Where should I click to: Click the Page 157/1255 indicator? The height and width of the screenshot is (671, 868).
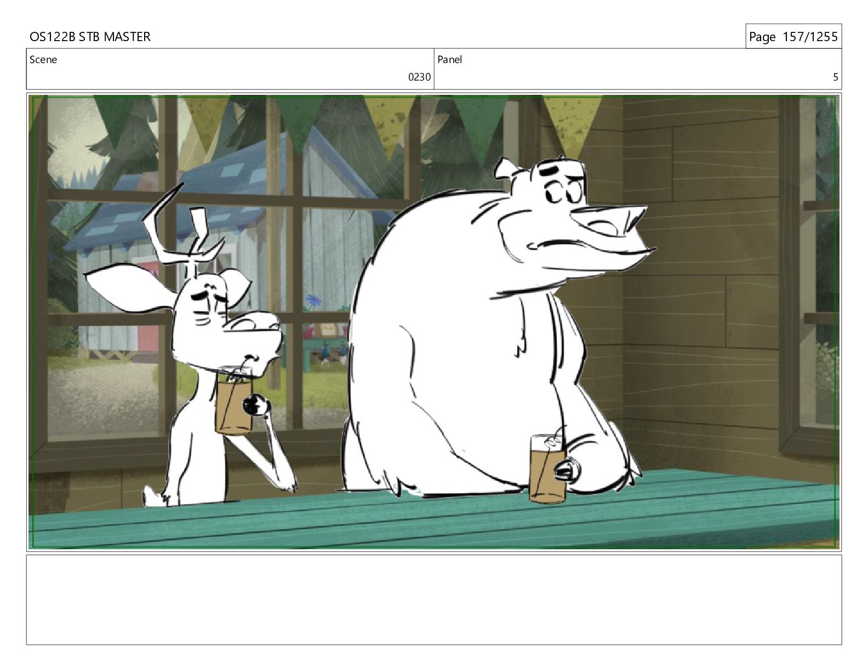(x=793, y=37)
